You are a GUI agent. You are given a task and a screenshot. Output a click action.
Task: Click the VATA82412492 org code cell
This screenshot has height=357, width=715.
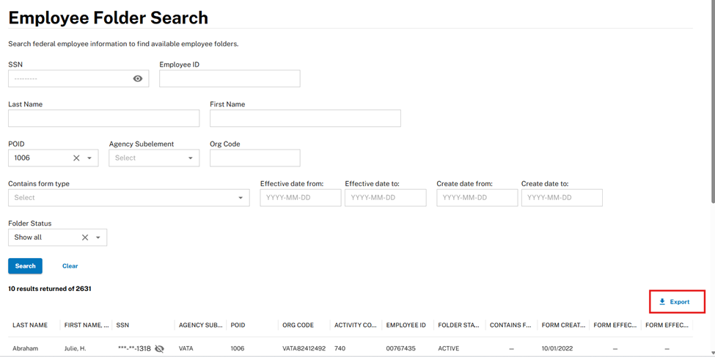[x=304, y=348]
